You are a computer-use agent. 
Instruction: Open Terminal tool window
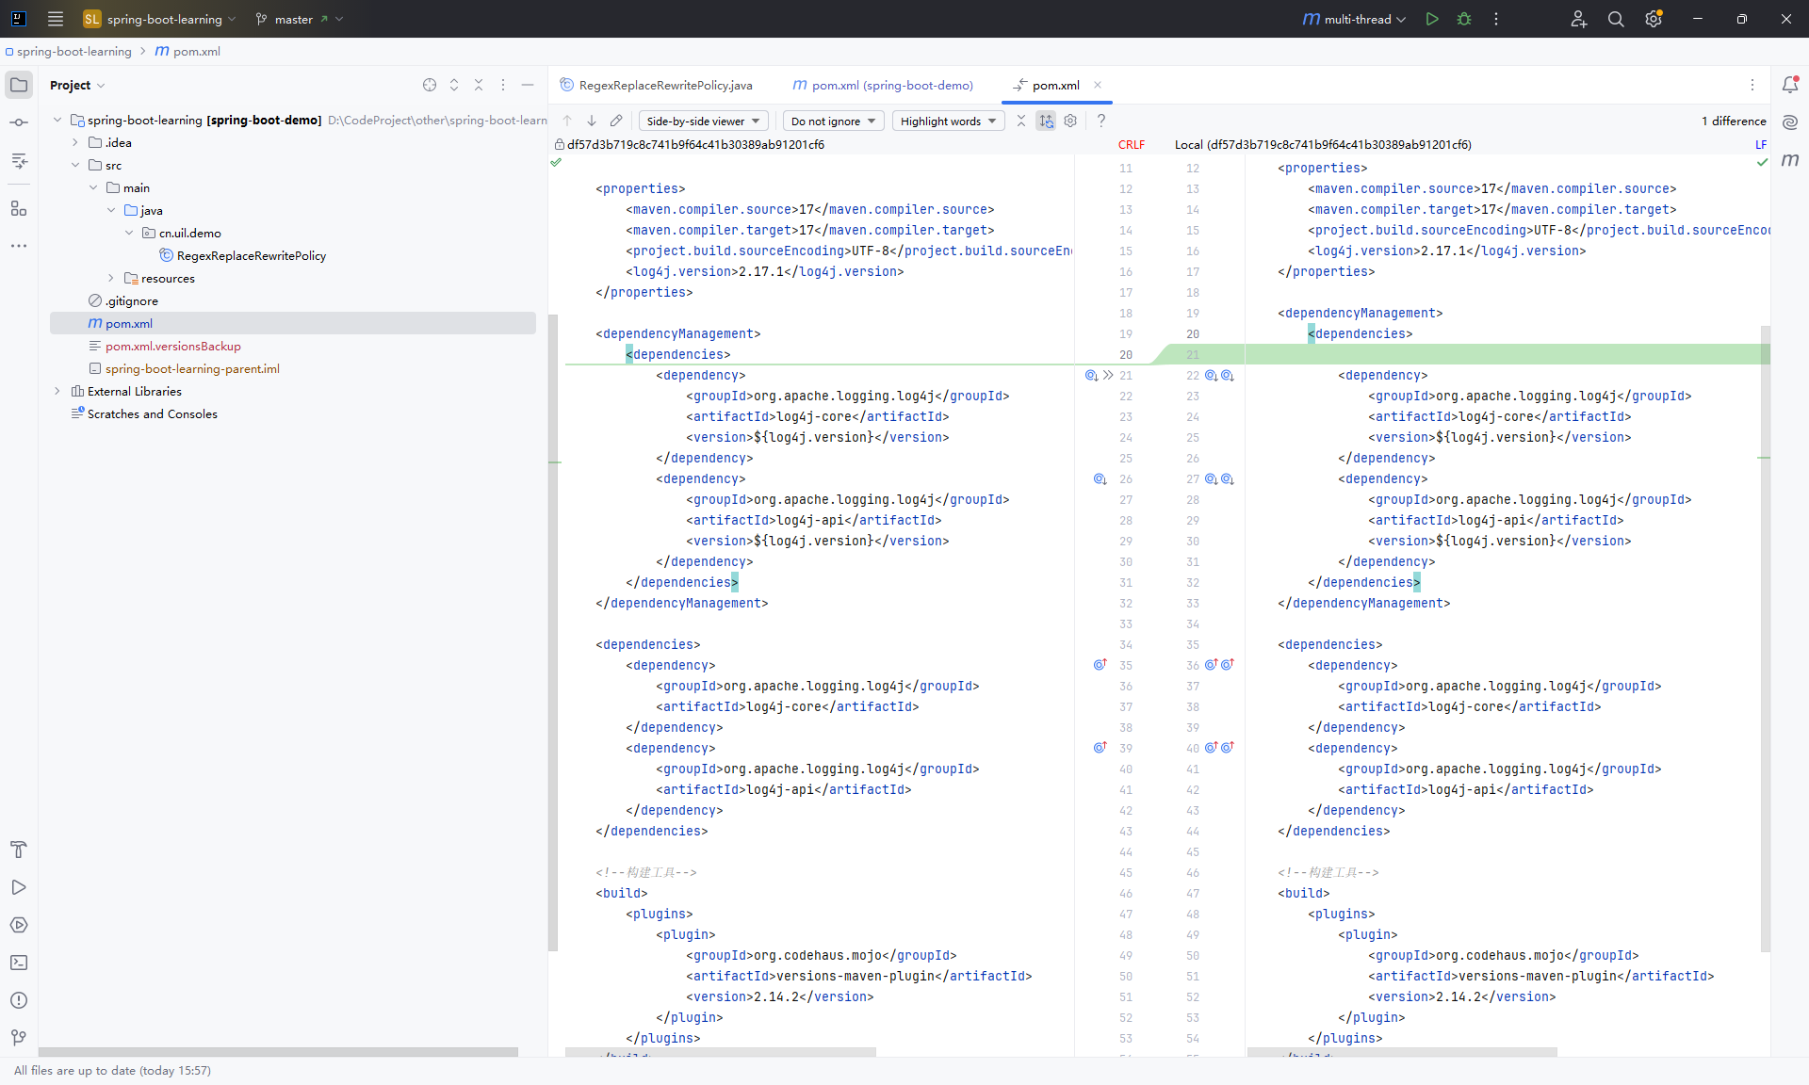click(19, 963)
